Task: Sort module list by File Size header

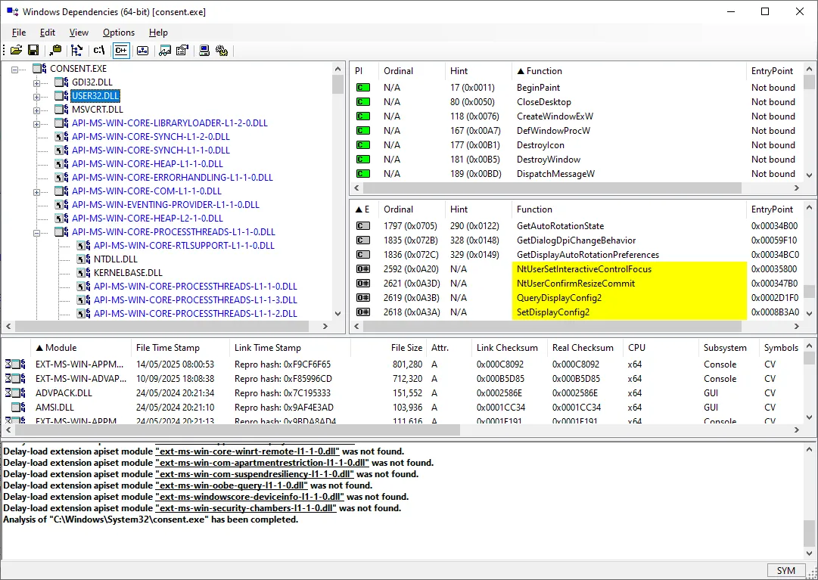Action: (x=389, y=348)
